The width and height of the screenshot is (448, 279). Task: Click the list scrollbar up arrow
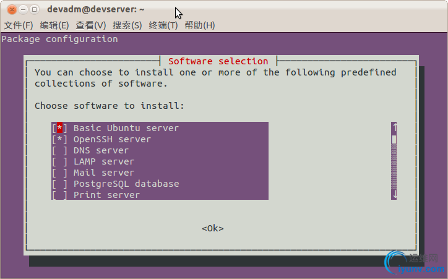tap(394, 127)
